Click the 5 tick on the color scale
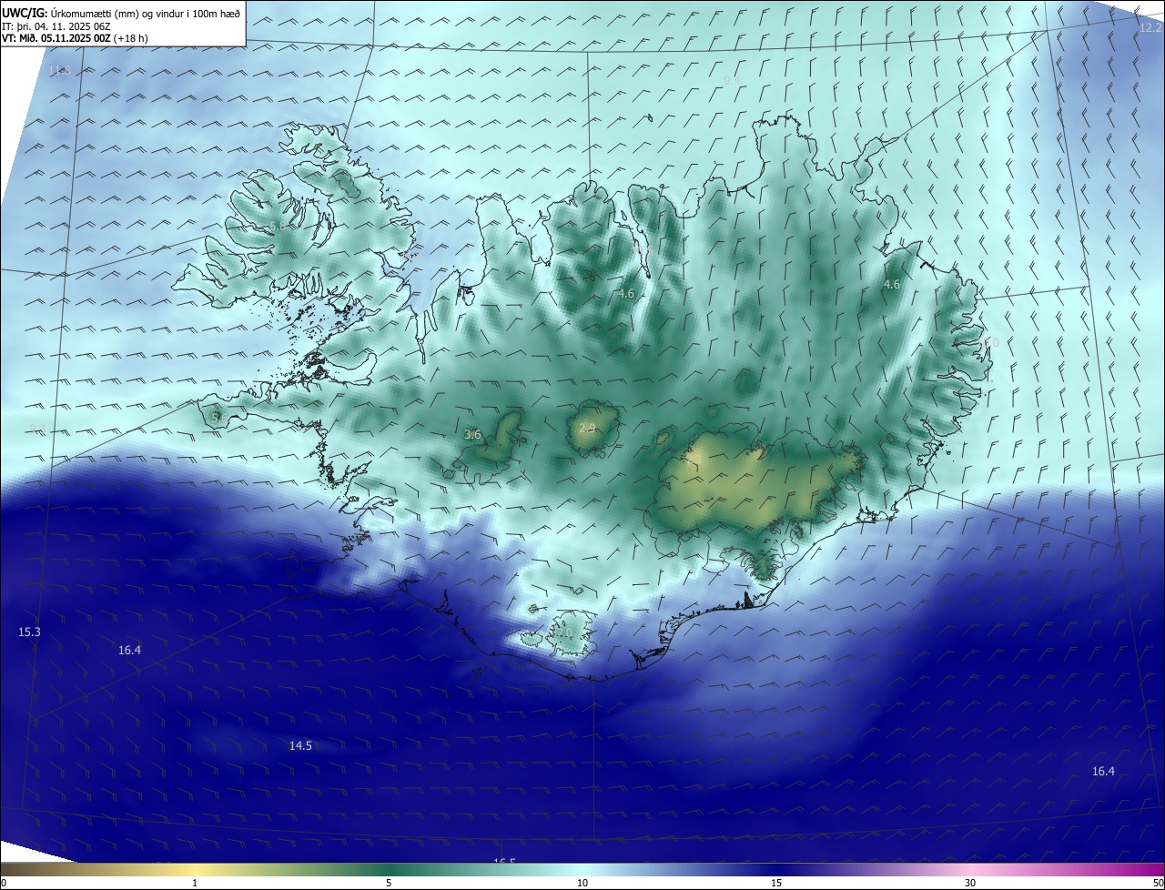The image size is (1165, 890). [x=389, y=883]
